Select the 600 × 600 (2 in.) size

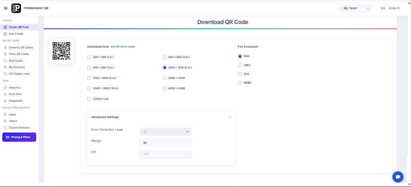pos(165,57)
